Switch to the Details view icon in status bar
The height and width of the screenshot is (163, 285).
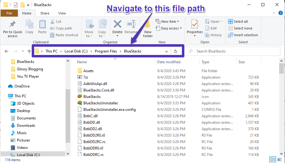click(x=273, y=160)
